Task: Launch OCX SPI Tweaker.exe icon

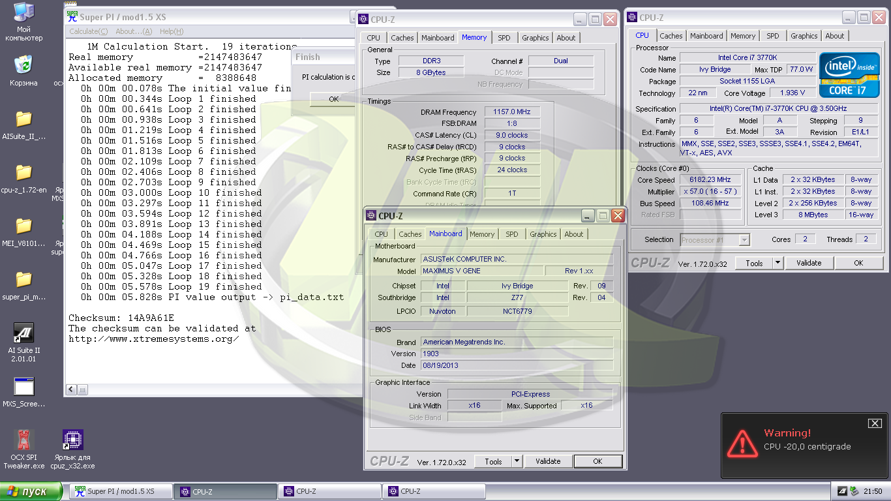Action: 23,449
